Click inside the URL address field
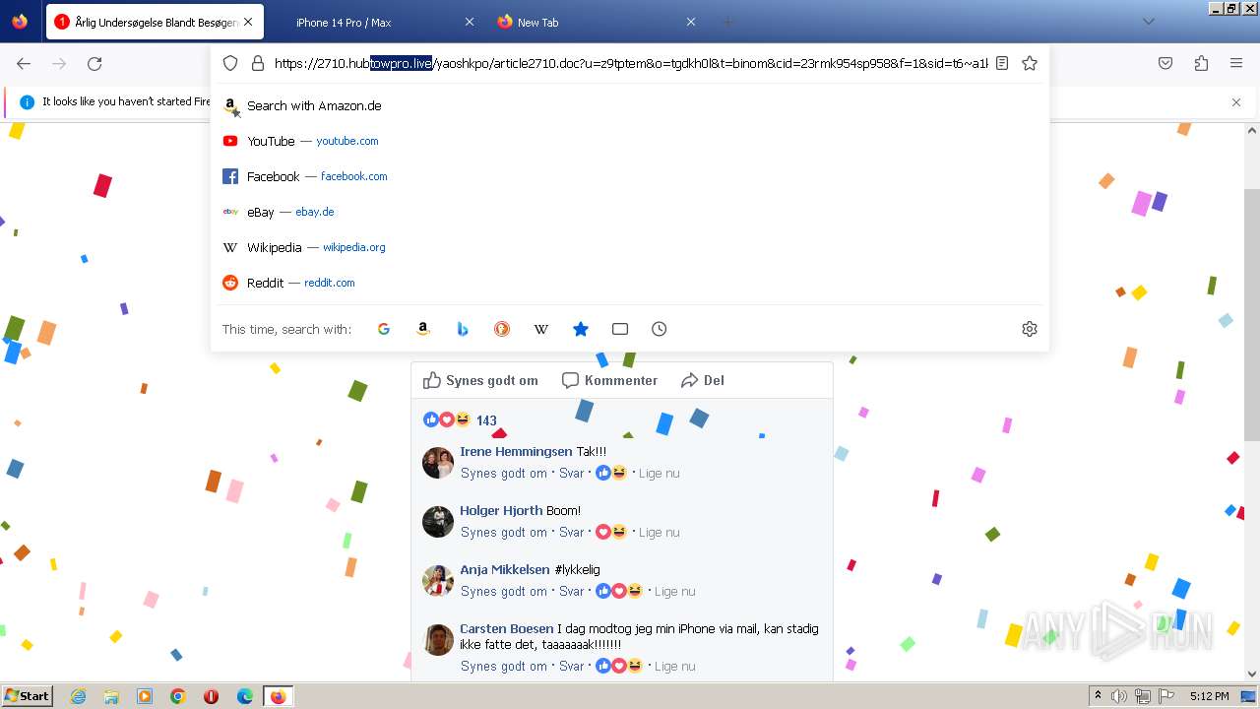The width and height of the screenshot is (1260, 709). (x=630, y=63)
